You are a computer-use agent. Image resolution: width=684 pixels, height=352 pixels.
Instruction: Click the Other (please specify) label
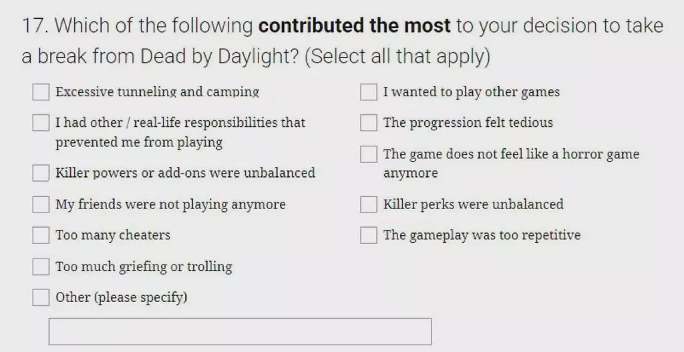122,297
